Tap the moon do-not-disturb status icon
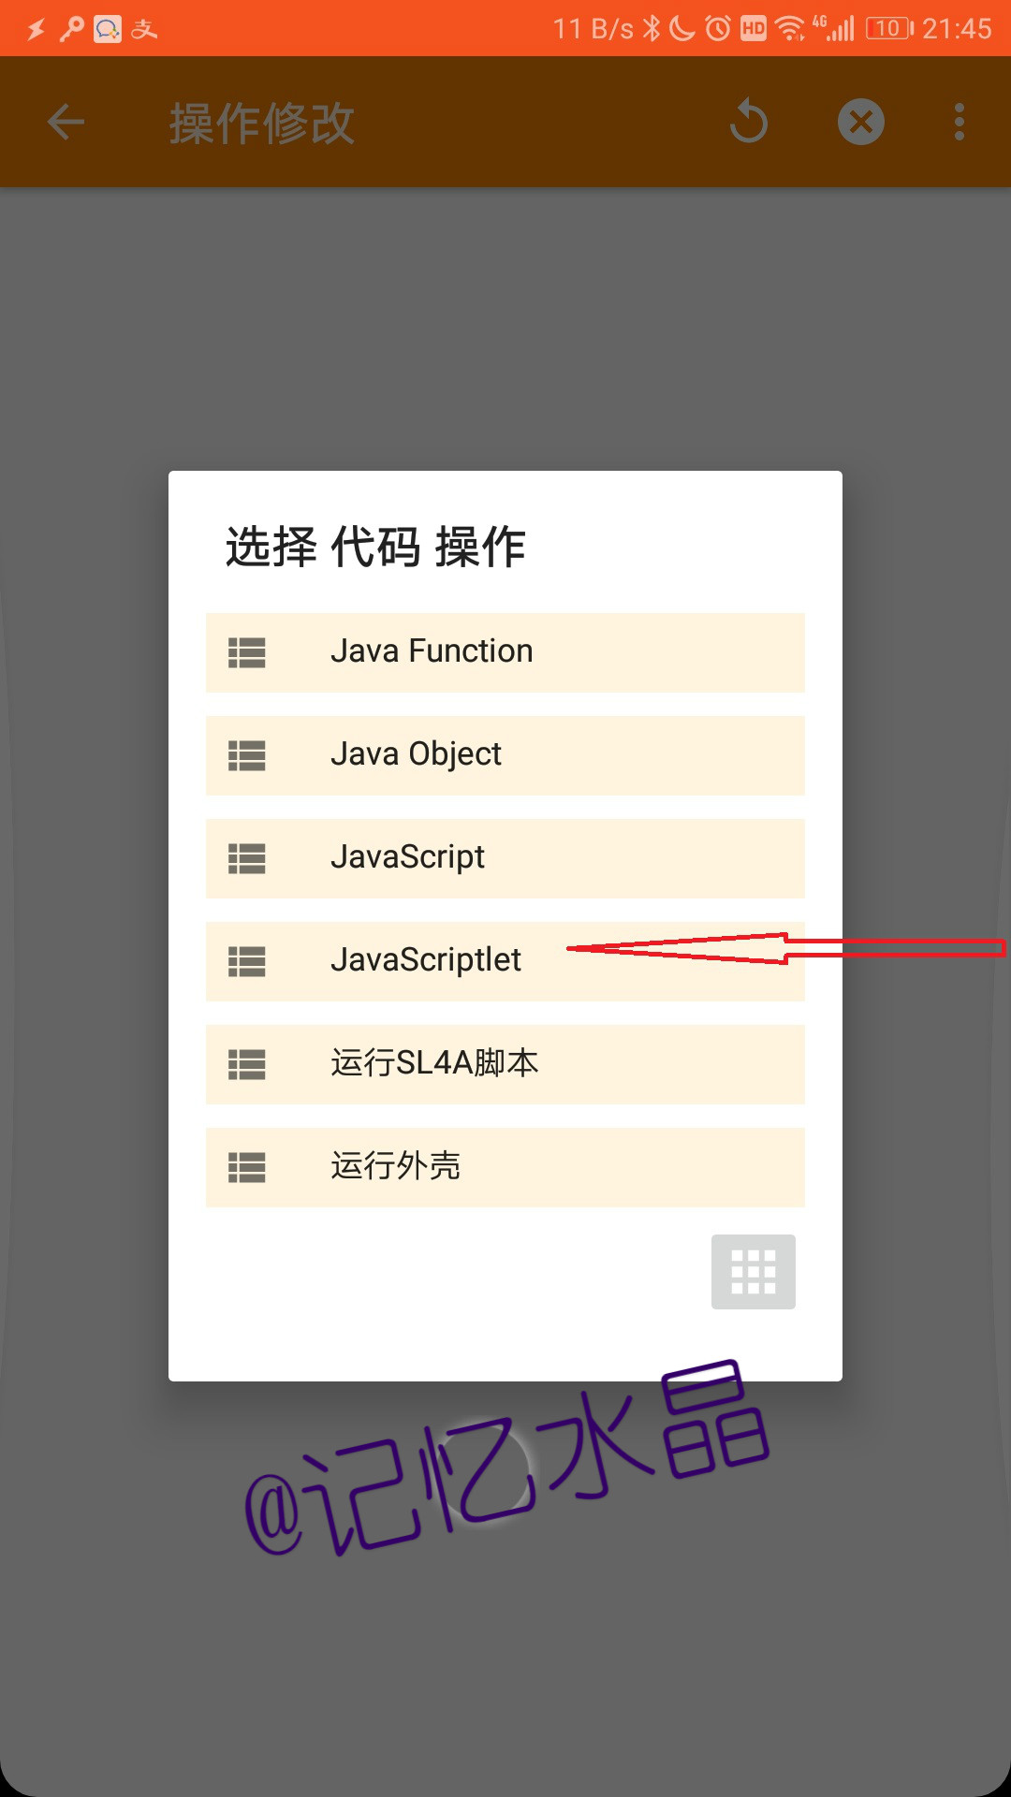 683,28
